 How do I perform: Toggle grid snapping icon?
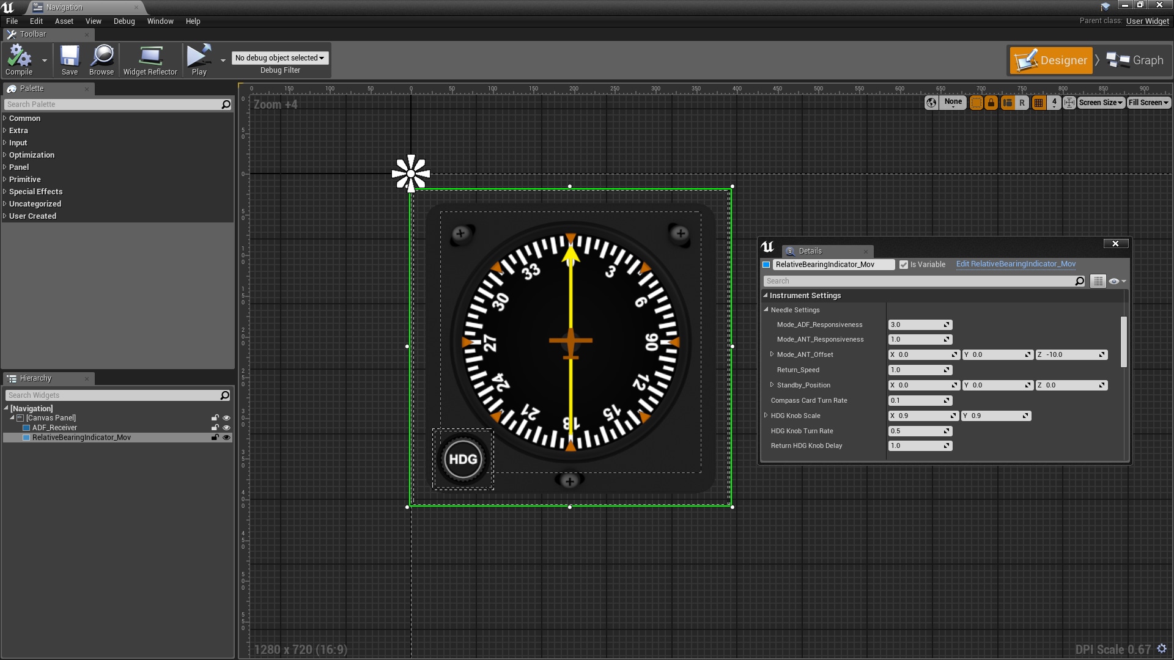click(x=1038, y=103)
